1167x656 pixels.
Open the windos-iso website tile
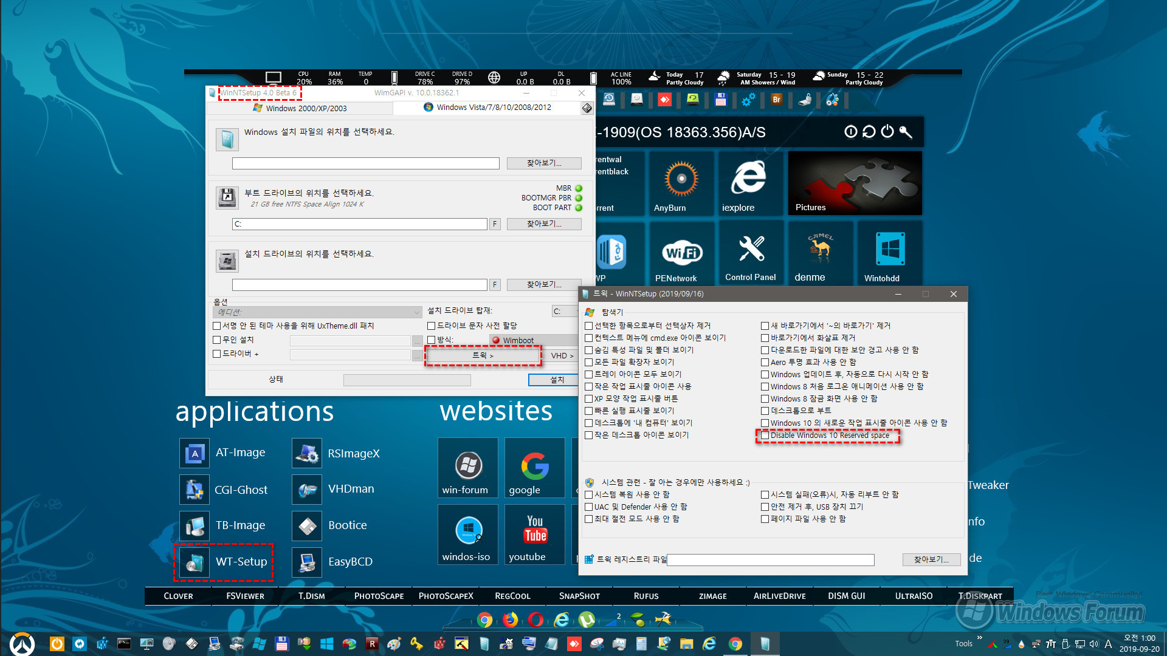coord(468,535)
